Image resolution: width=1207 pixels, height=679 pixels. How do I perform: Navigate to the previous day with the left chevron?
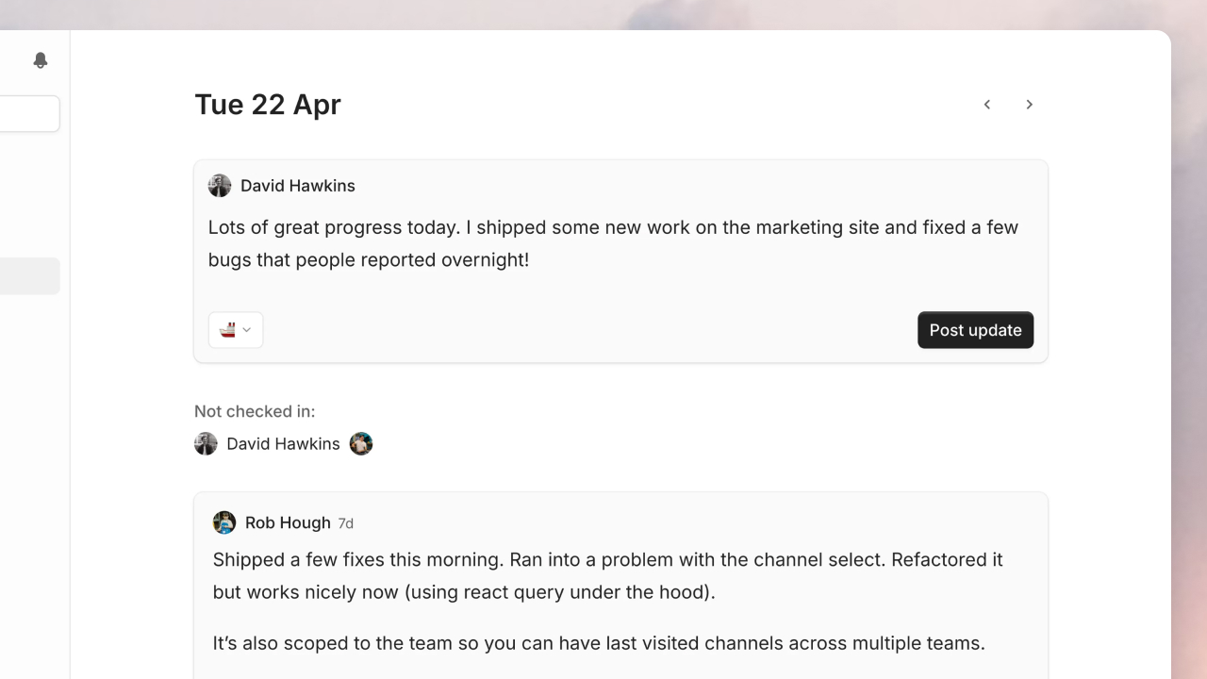coord(986,104)
